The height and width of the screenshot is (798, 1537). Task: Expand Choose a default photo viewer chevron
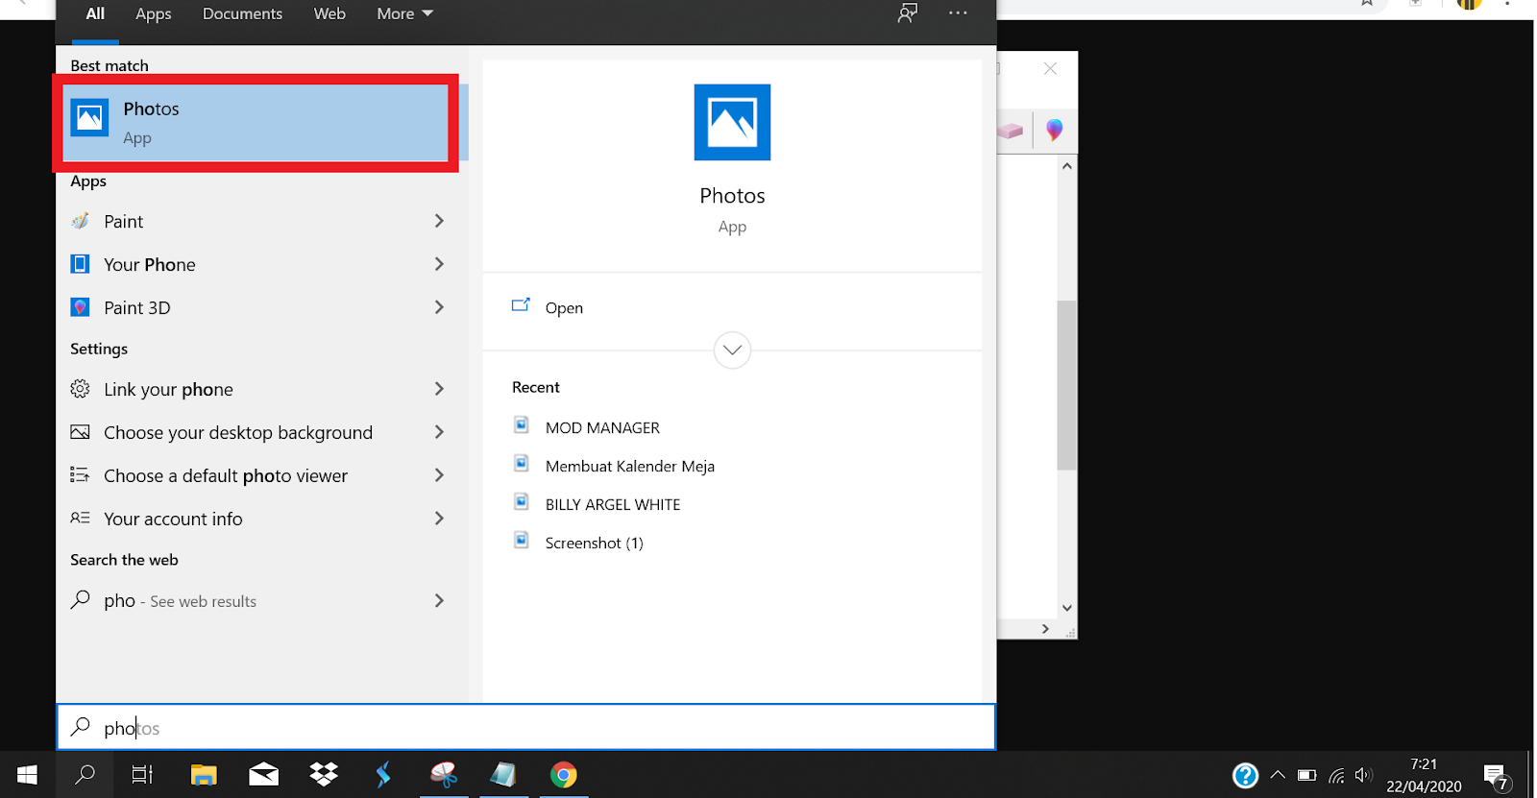pos(439,475)
